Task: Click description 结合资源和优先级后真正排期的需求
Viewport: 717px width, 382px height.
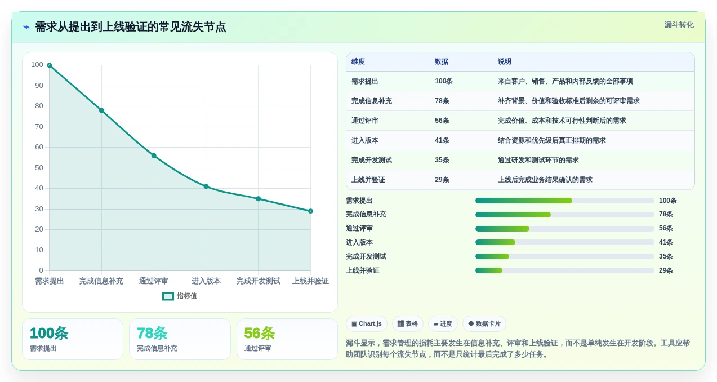Action: (552, 140)
